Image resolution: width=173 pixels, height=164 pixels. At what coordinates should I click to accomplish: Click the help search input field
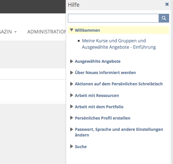pos(113,18)
